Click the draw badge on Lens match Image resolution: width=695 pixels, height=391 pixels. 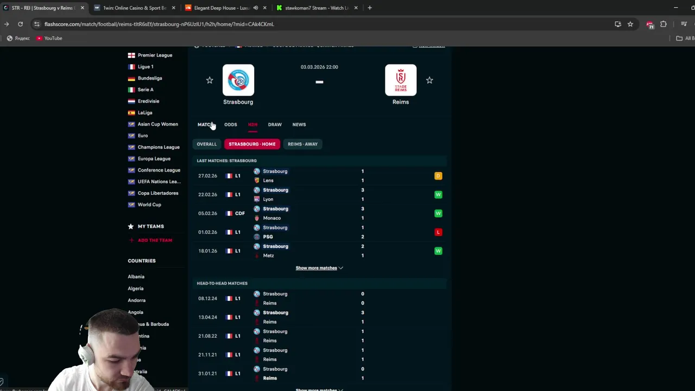click(438, 176)
